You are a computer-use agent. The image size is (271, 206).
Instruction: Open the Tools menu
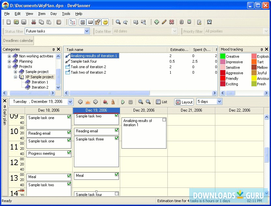(66, 14)
